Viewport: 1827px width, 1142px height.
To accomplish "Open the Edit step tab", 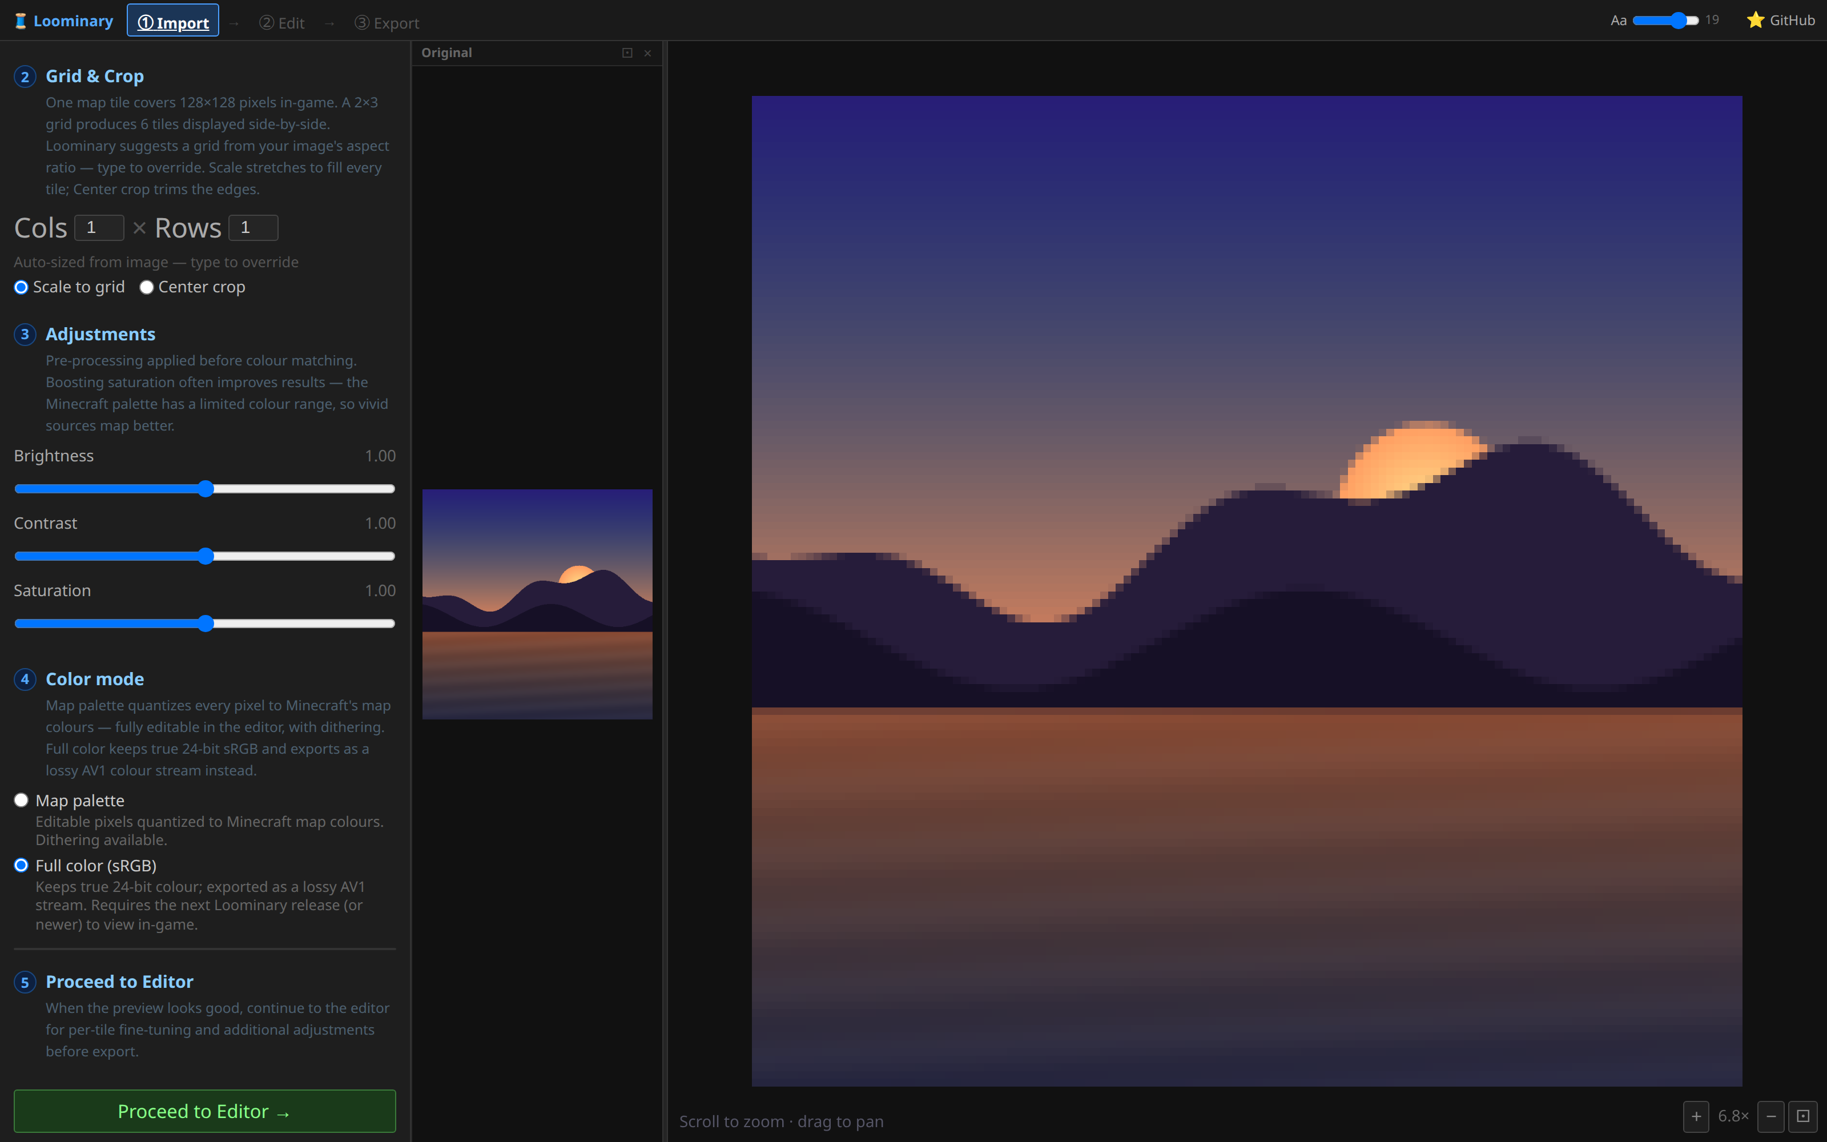I will [281, 23].
